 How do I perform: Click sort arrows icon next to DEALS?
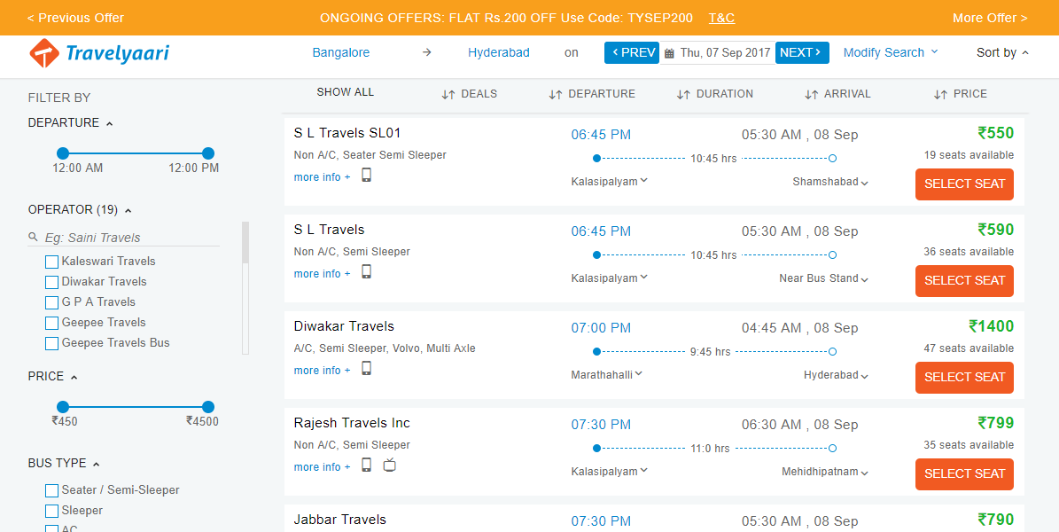point(448,95)
